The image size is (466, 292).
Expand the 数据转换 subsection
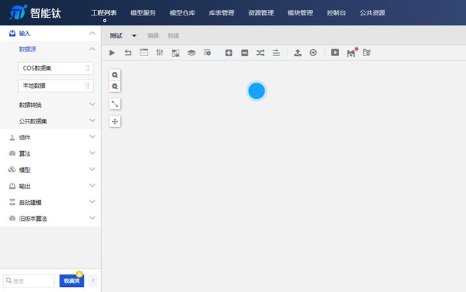point(93,104)
